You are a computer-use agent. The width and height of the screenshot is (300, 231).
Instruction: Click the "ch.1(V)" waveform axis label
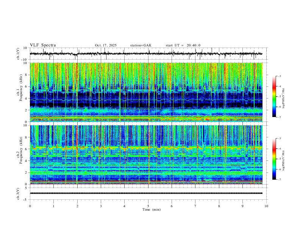click(18, 54)
